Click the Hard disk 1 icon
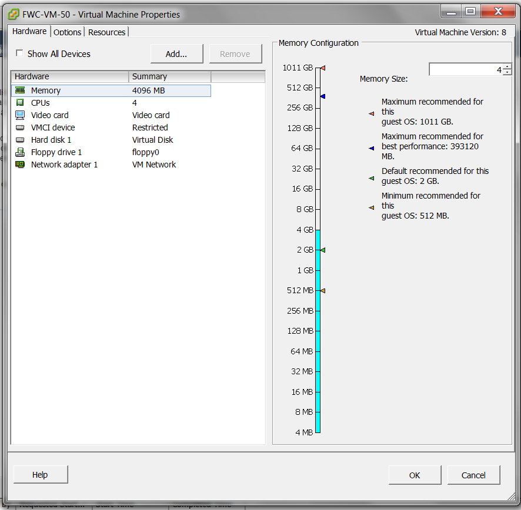This screenshot has width=521, height=510. coord(20,140)
